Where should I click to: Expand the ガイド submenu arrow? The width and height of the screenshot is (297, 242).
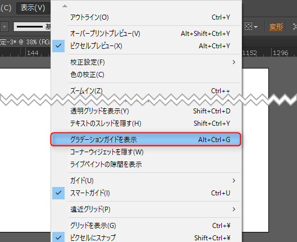(x=234, y=180)
